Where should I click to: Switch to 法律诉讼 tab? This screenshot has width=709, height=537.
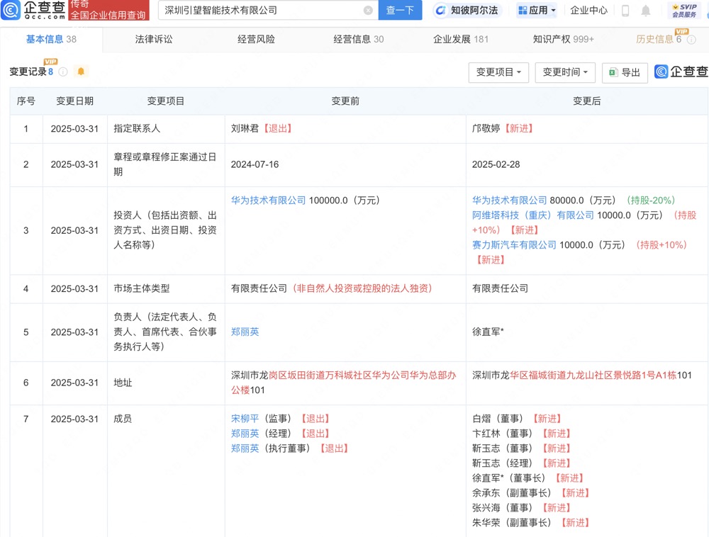click(154, 39)
